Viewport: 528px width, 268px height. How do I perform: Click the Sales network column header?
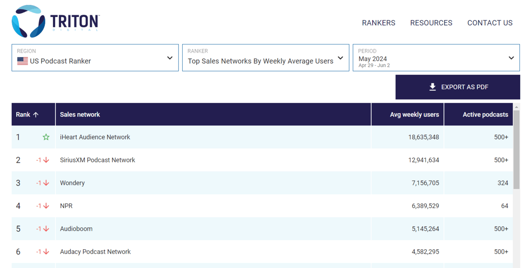(x=80, y=115)
